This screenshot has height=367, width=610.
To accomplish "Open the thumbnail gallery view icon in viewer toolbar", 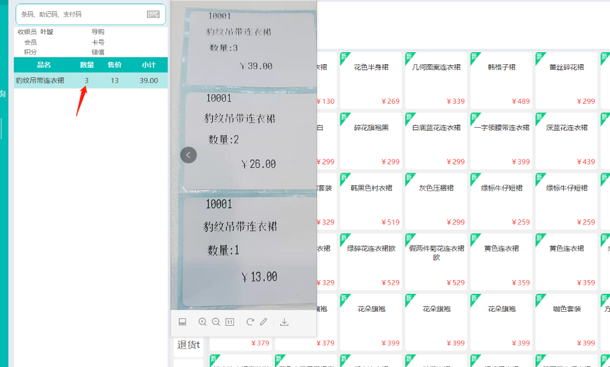I will click(x=183, y=322).
